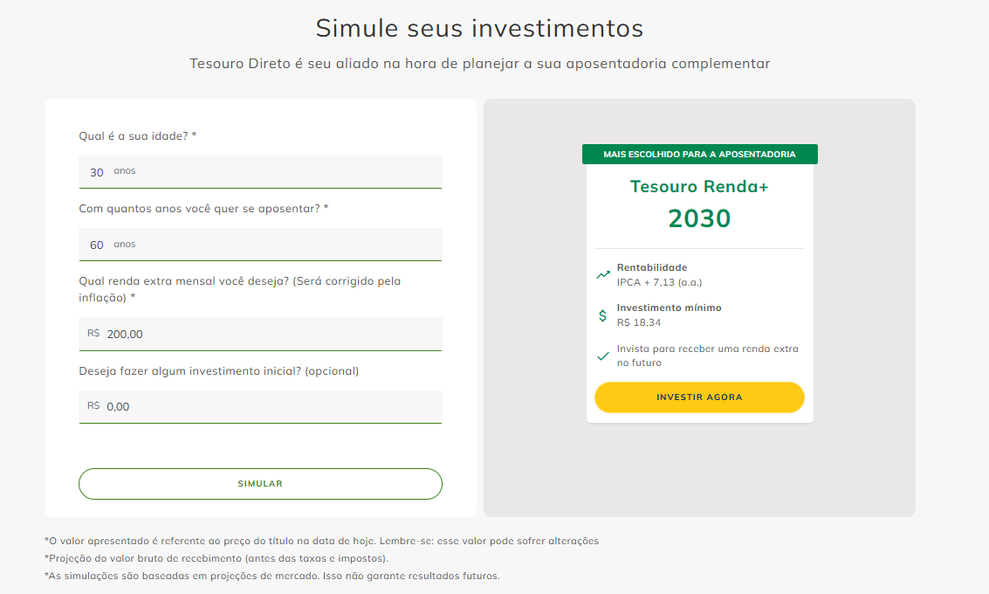Click the R$ prefix of the monthly income field

point(93,333)
